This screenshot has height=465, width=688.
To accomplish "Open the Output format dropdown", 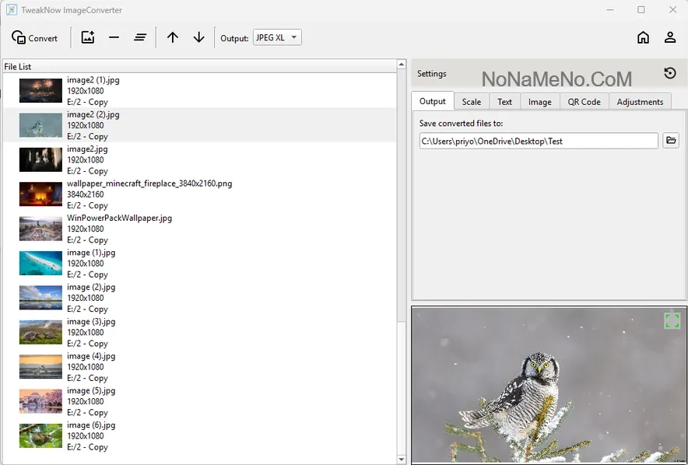I will pyautogui.click(x=277, y=37).
